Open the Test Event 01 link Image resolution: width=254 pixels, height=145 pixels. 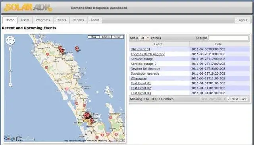tap(141, 83)
